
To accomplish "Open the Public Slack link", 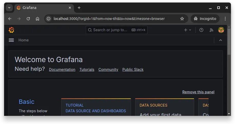I will click(x=133, y=70).
